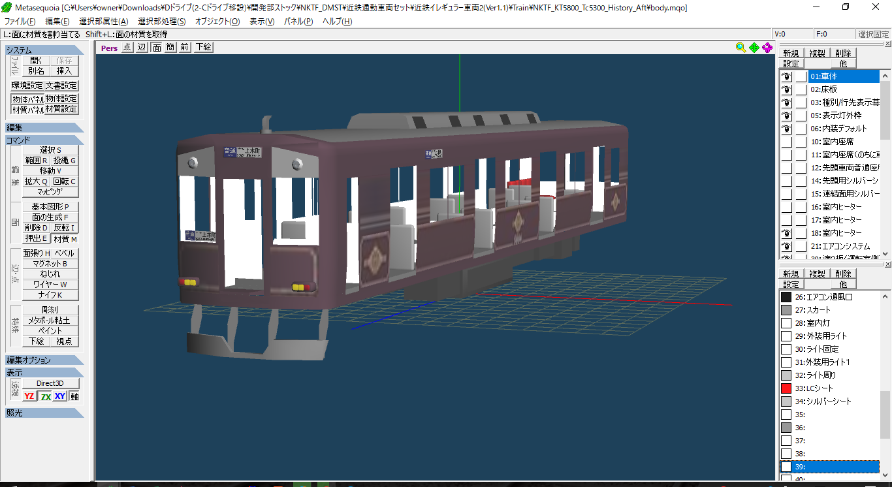Click black swatch of 26:エアコン通風口
The width and height of the screenshot is (892, 487).
[786, 297]
